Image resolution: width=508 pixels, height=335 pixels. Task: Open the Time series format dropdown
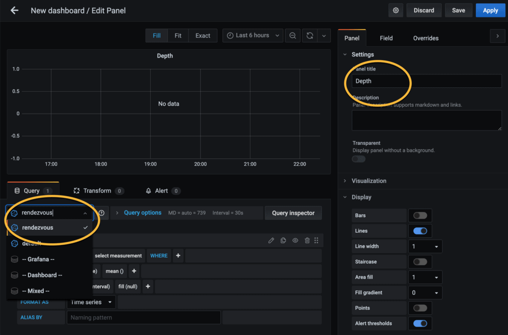click(x=91, y=302)
